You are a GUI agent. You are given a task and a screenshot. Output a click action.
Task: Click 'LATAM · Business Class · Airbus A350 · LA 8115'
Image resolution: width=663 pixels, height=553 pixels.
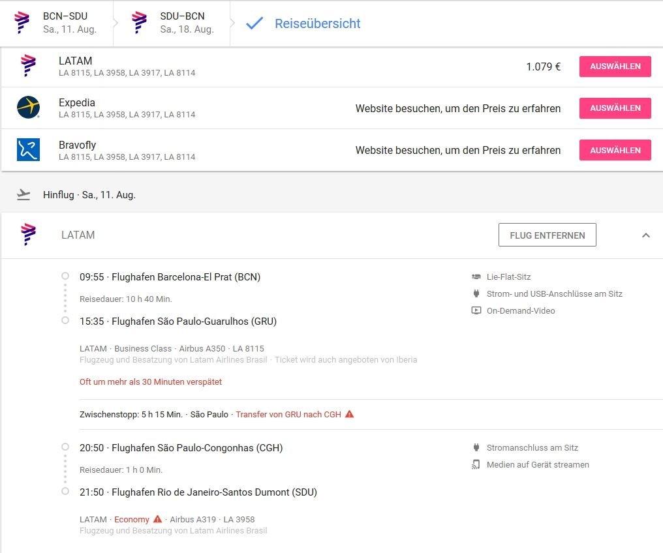click(172, 348)
